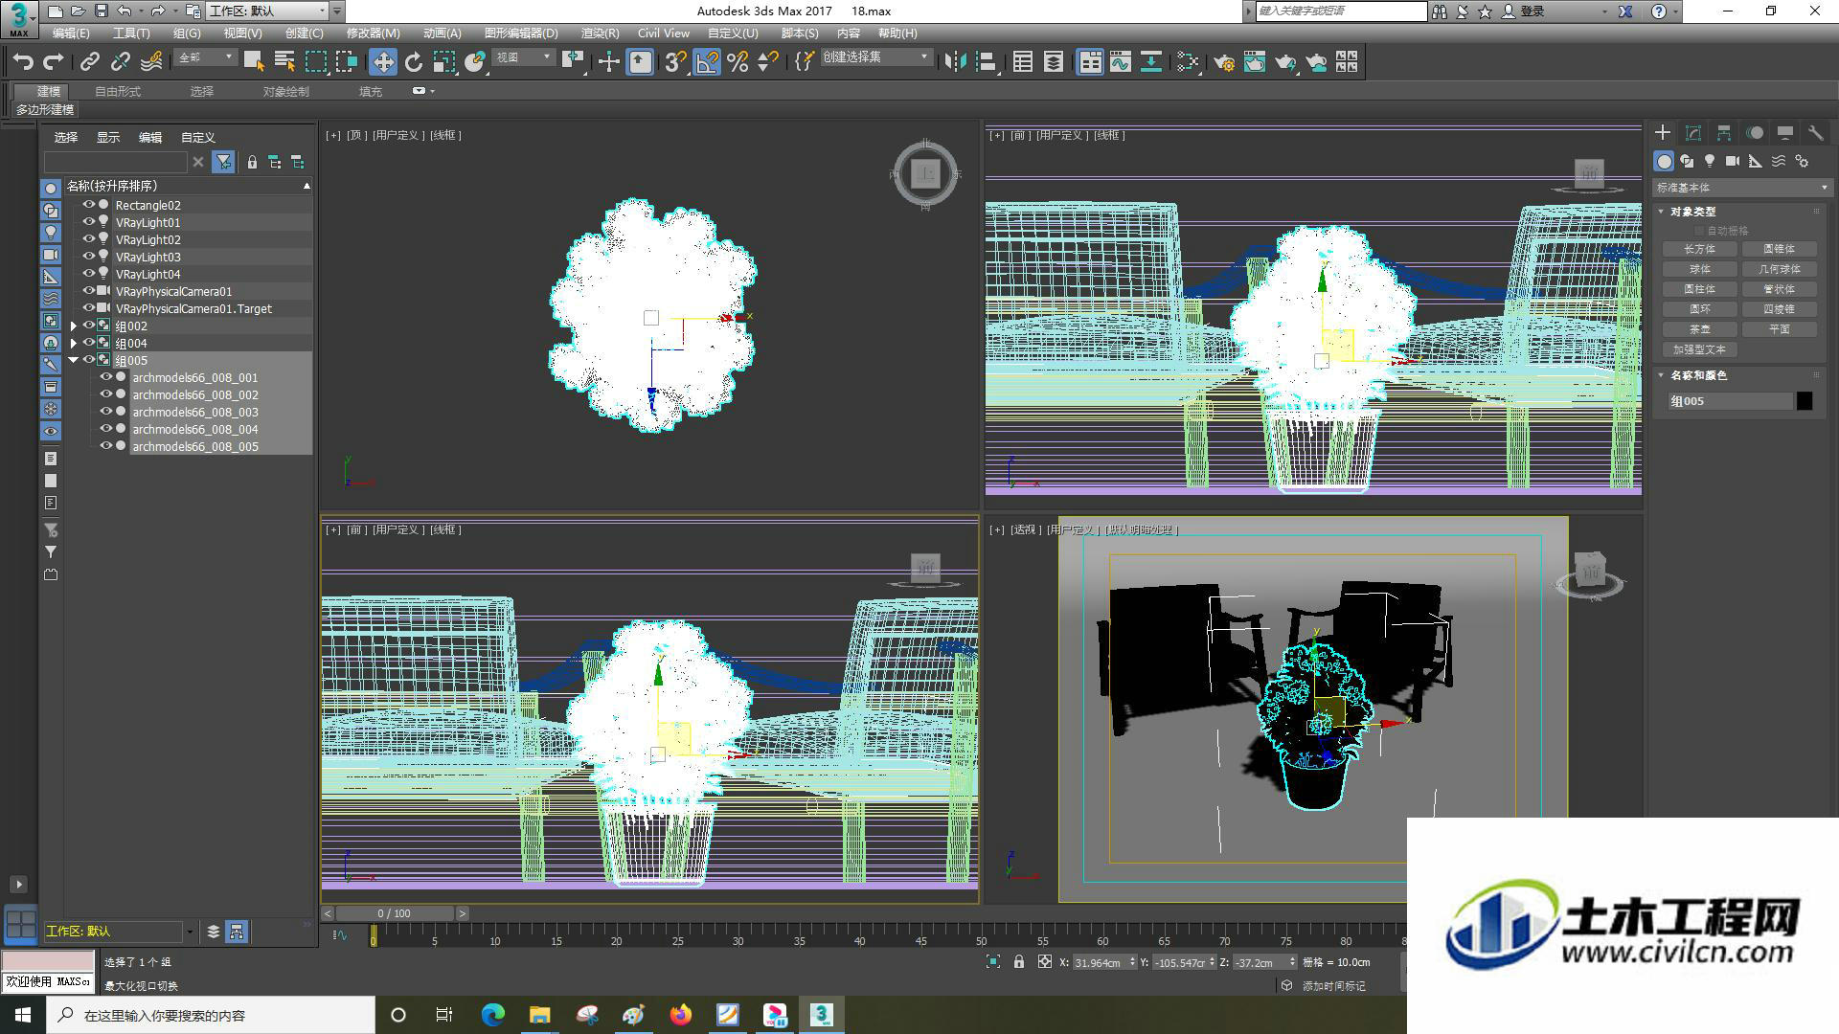Open the 渲染(R) menu

click(x=600, y=34)
